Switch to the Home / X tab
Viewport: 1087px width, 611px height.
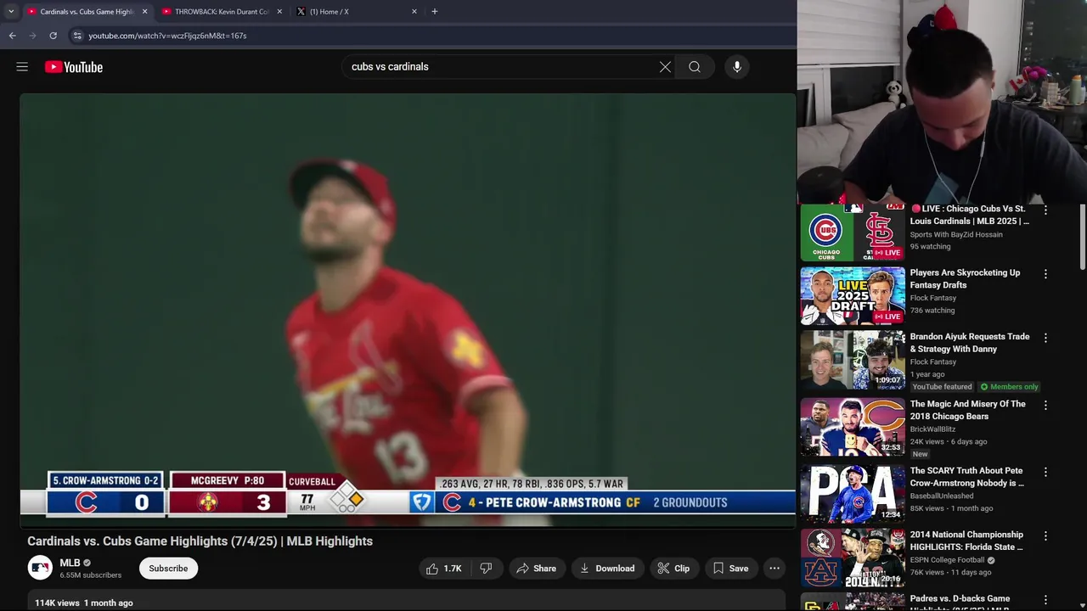click(357, 12)
